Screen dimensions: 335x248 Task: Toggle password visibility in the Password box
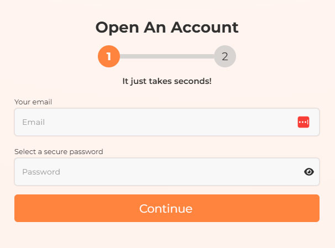tap(308, 172)
